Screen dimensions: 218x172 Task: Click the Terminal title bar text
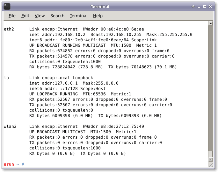[100, 6]
